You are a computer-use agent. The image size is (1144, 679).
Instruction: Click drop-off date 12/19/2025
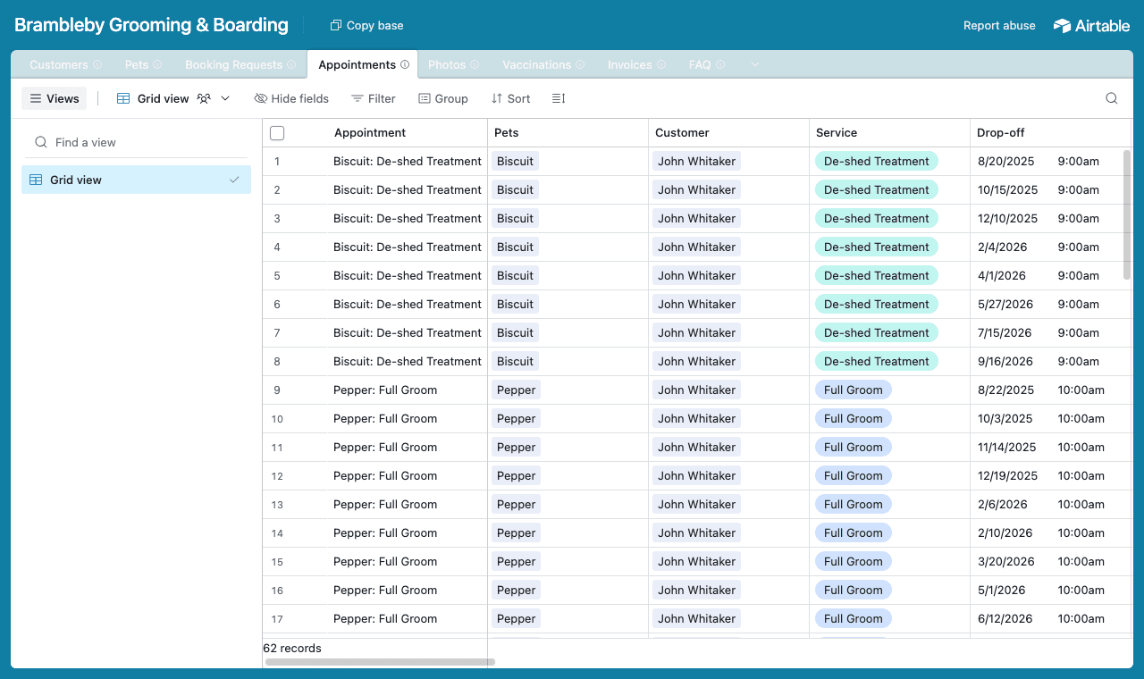point(1008,476)
